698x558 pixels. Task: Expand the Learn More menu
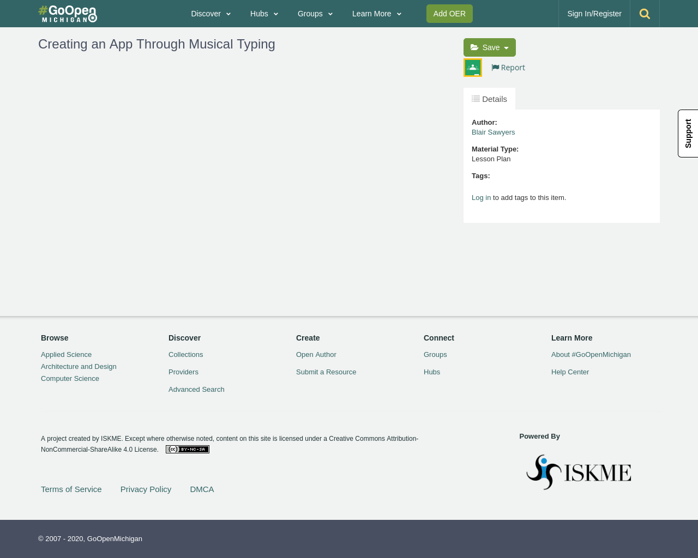[x=376, y=14]
